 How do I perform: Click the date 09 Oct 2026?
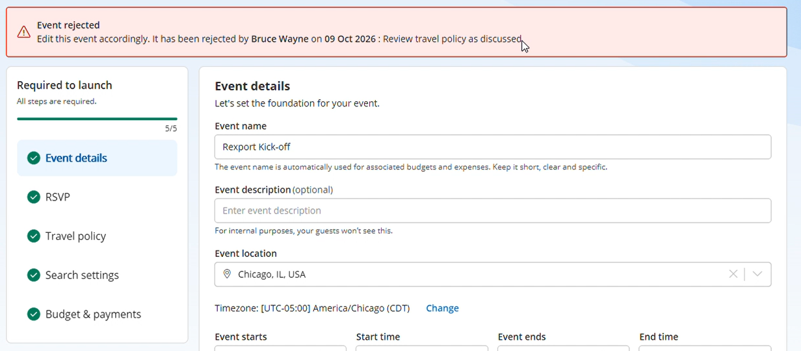tap(350, 39)
